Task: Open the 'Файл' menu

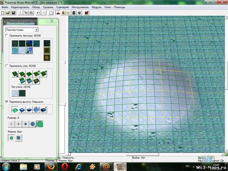Action: (5, 7)
